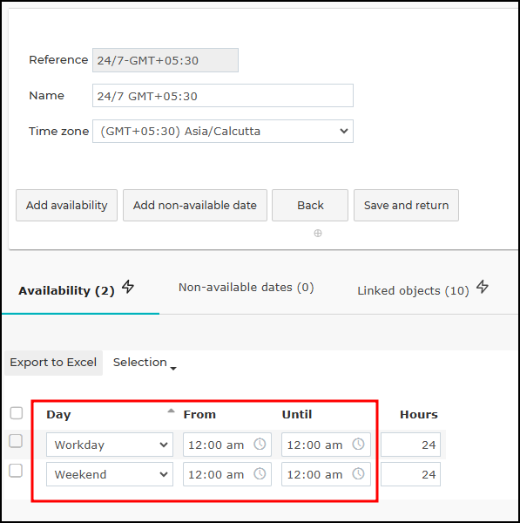Tick the select-all checkbox in table header
The height and width of the screenshot is (523, 520).
tap(17, 413)
